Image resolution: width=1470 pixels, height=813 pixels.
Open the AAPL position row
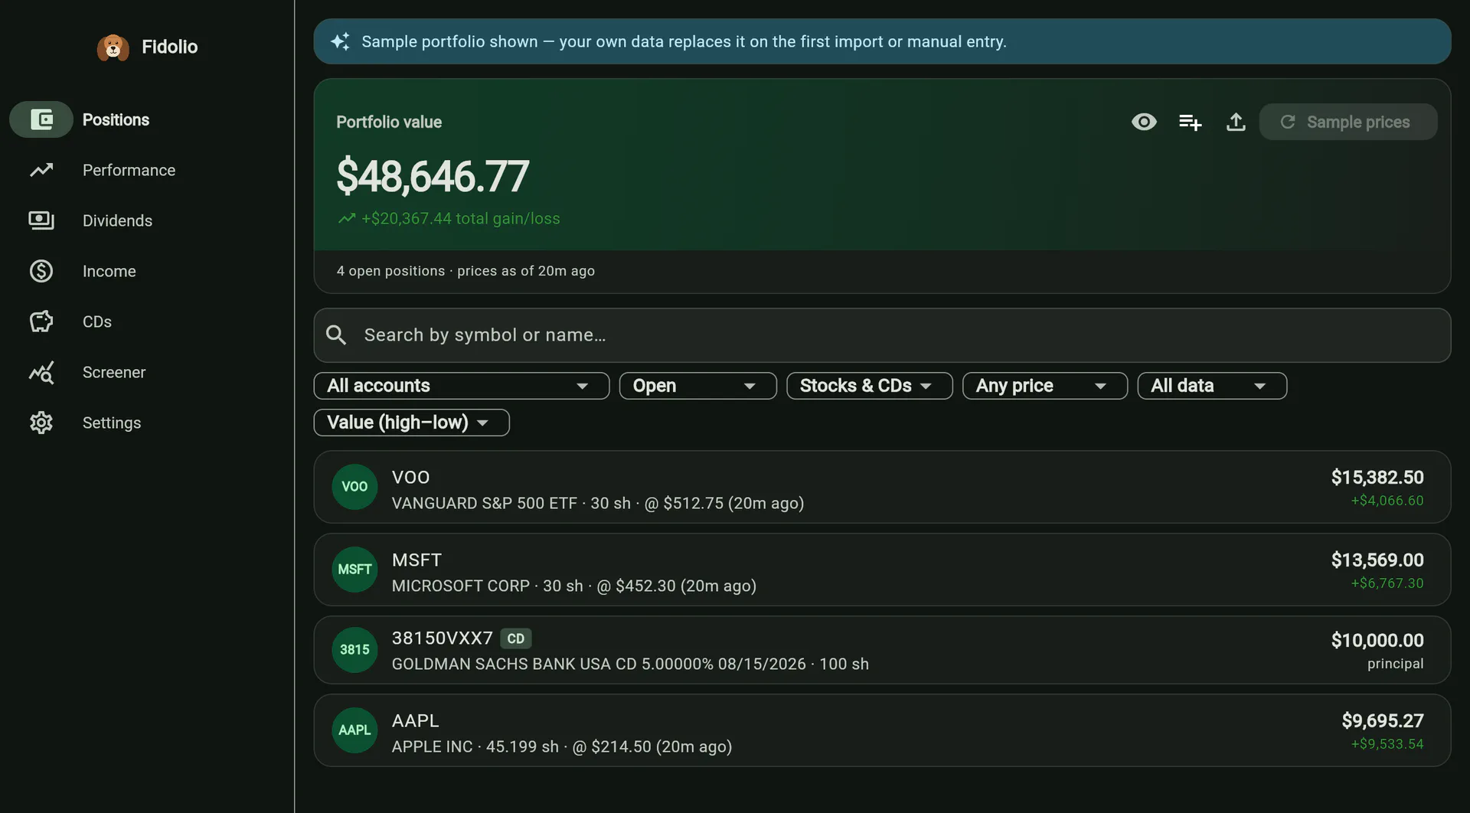[882, 730]
